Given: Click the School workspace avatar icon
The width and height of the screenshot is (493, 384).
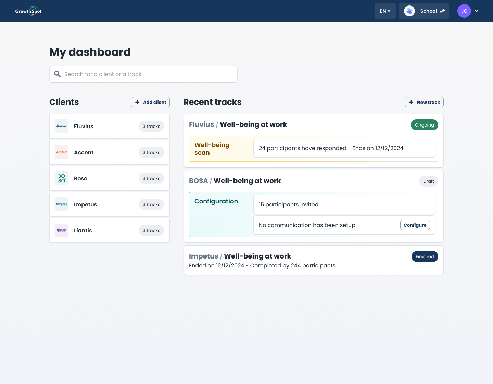Looking at the screenshot, I should pyautogui.click(x=409, y=11).
